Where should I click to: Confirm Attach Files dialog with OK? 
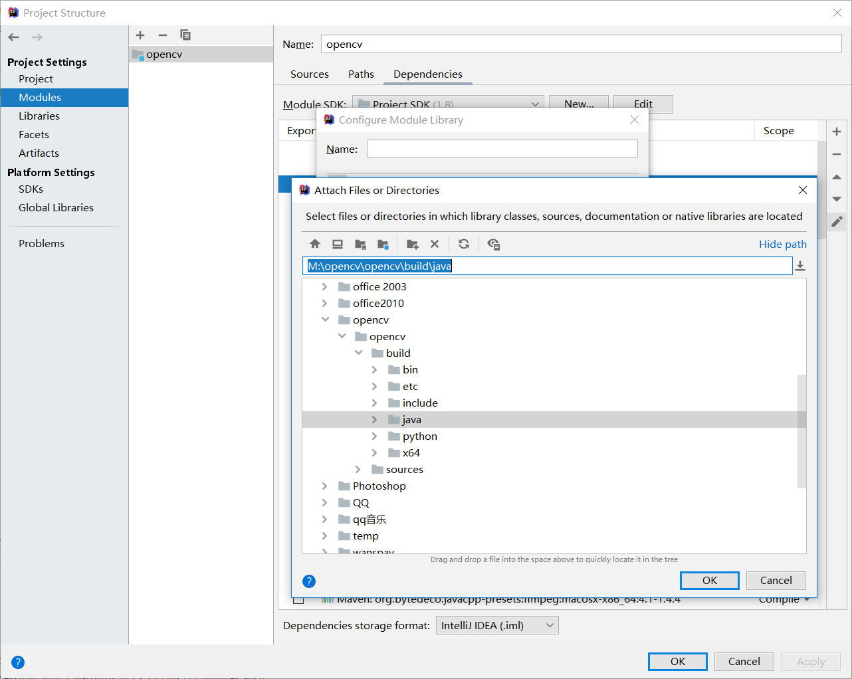710,580
